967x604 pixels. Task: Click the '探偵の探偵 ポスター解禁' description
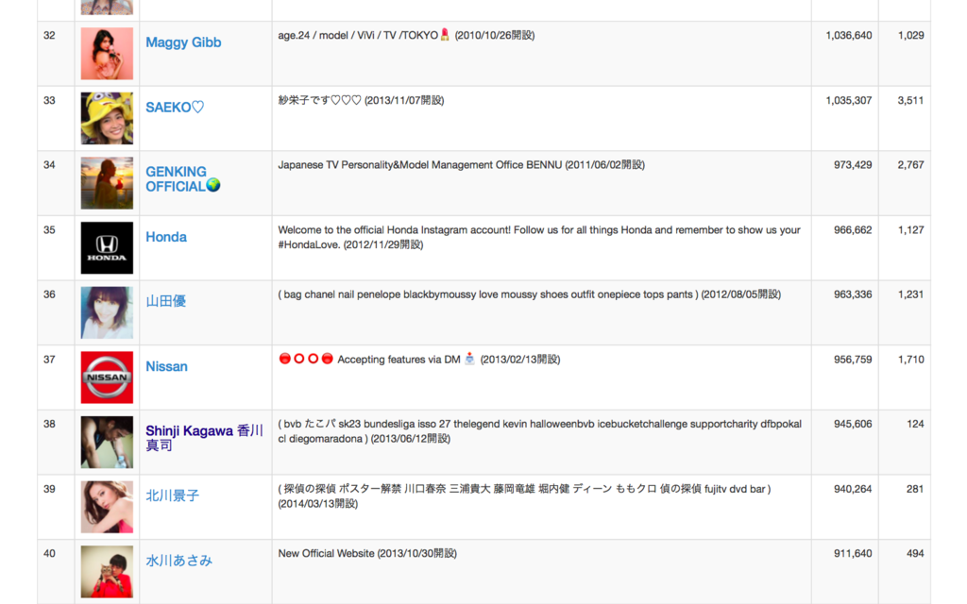click(524, 496)
